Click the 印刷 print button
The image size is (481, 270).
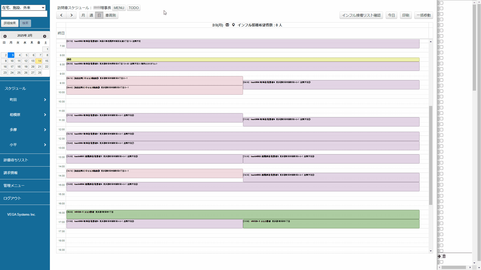406,15
